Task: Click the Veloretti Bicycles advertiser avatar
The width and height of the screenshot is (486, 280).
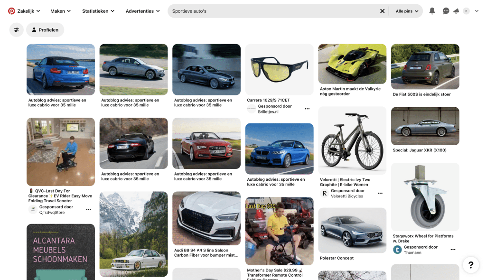Action: pos(324,193)
